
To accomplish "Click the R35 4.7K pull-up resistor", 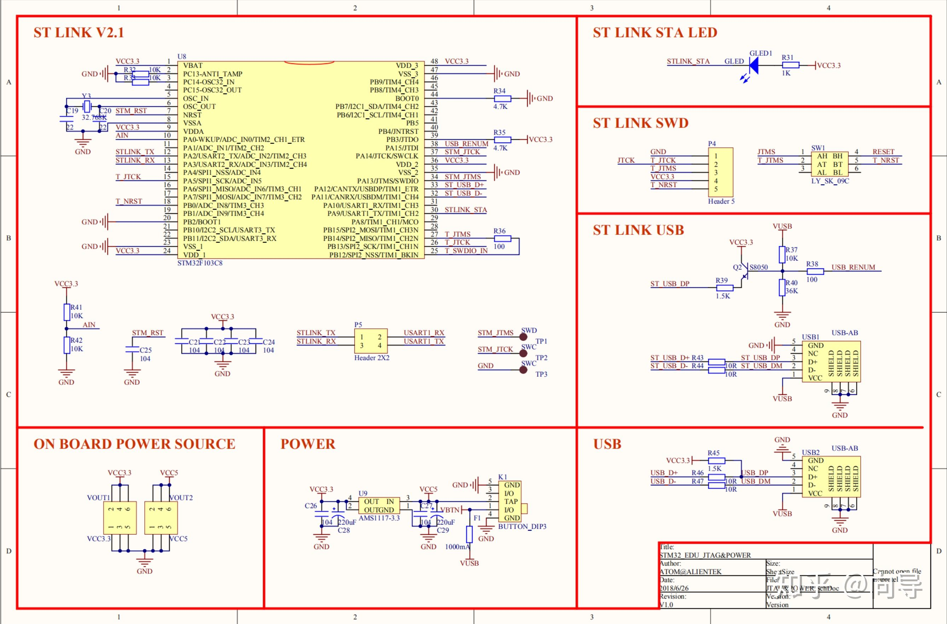I will 503,140.
